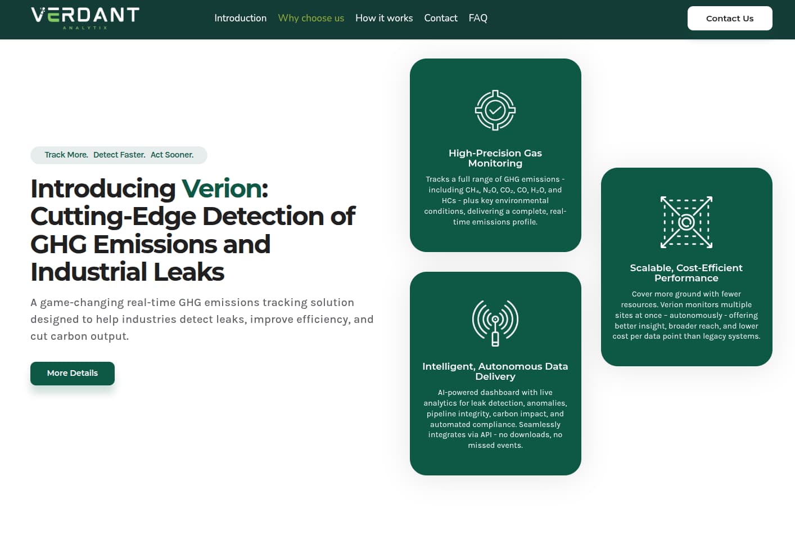Click the 'Industrial Leaks' headline line

[128, 272]
